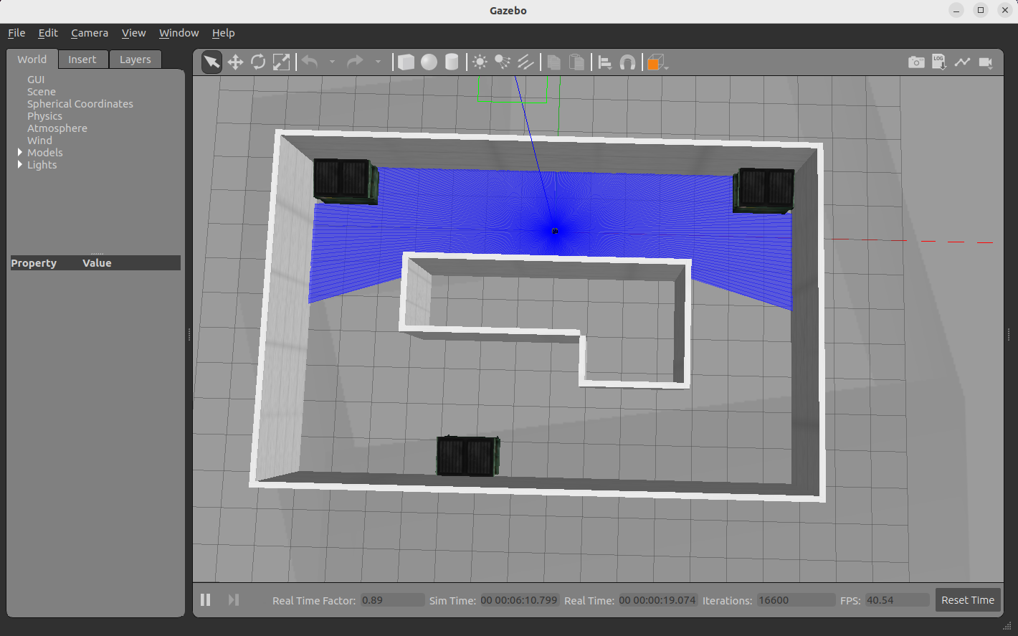Insert a sphere shape

429,62
